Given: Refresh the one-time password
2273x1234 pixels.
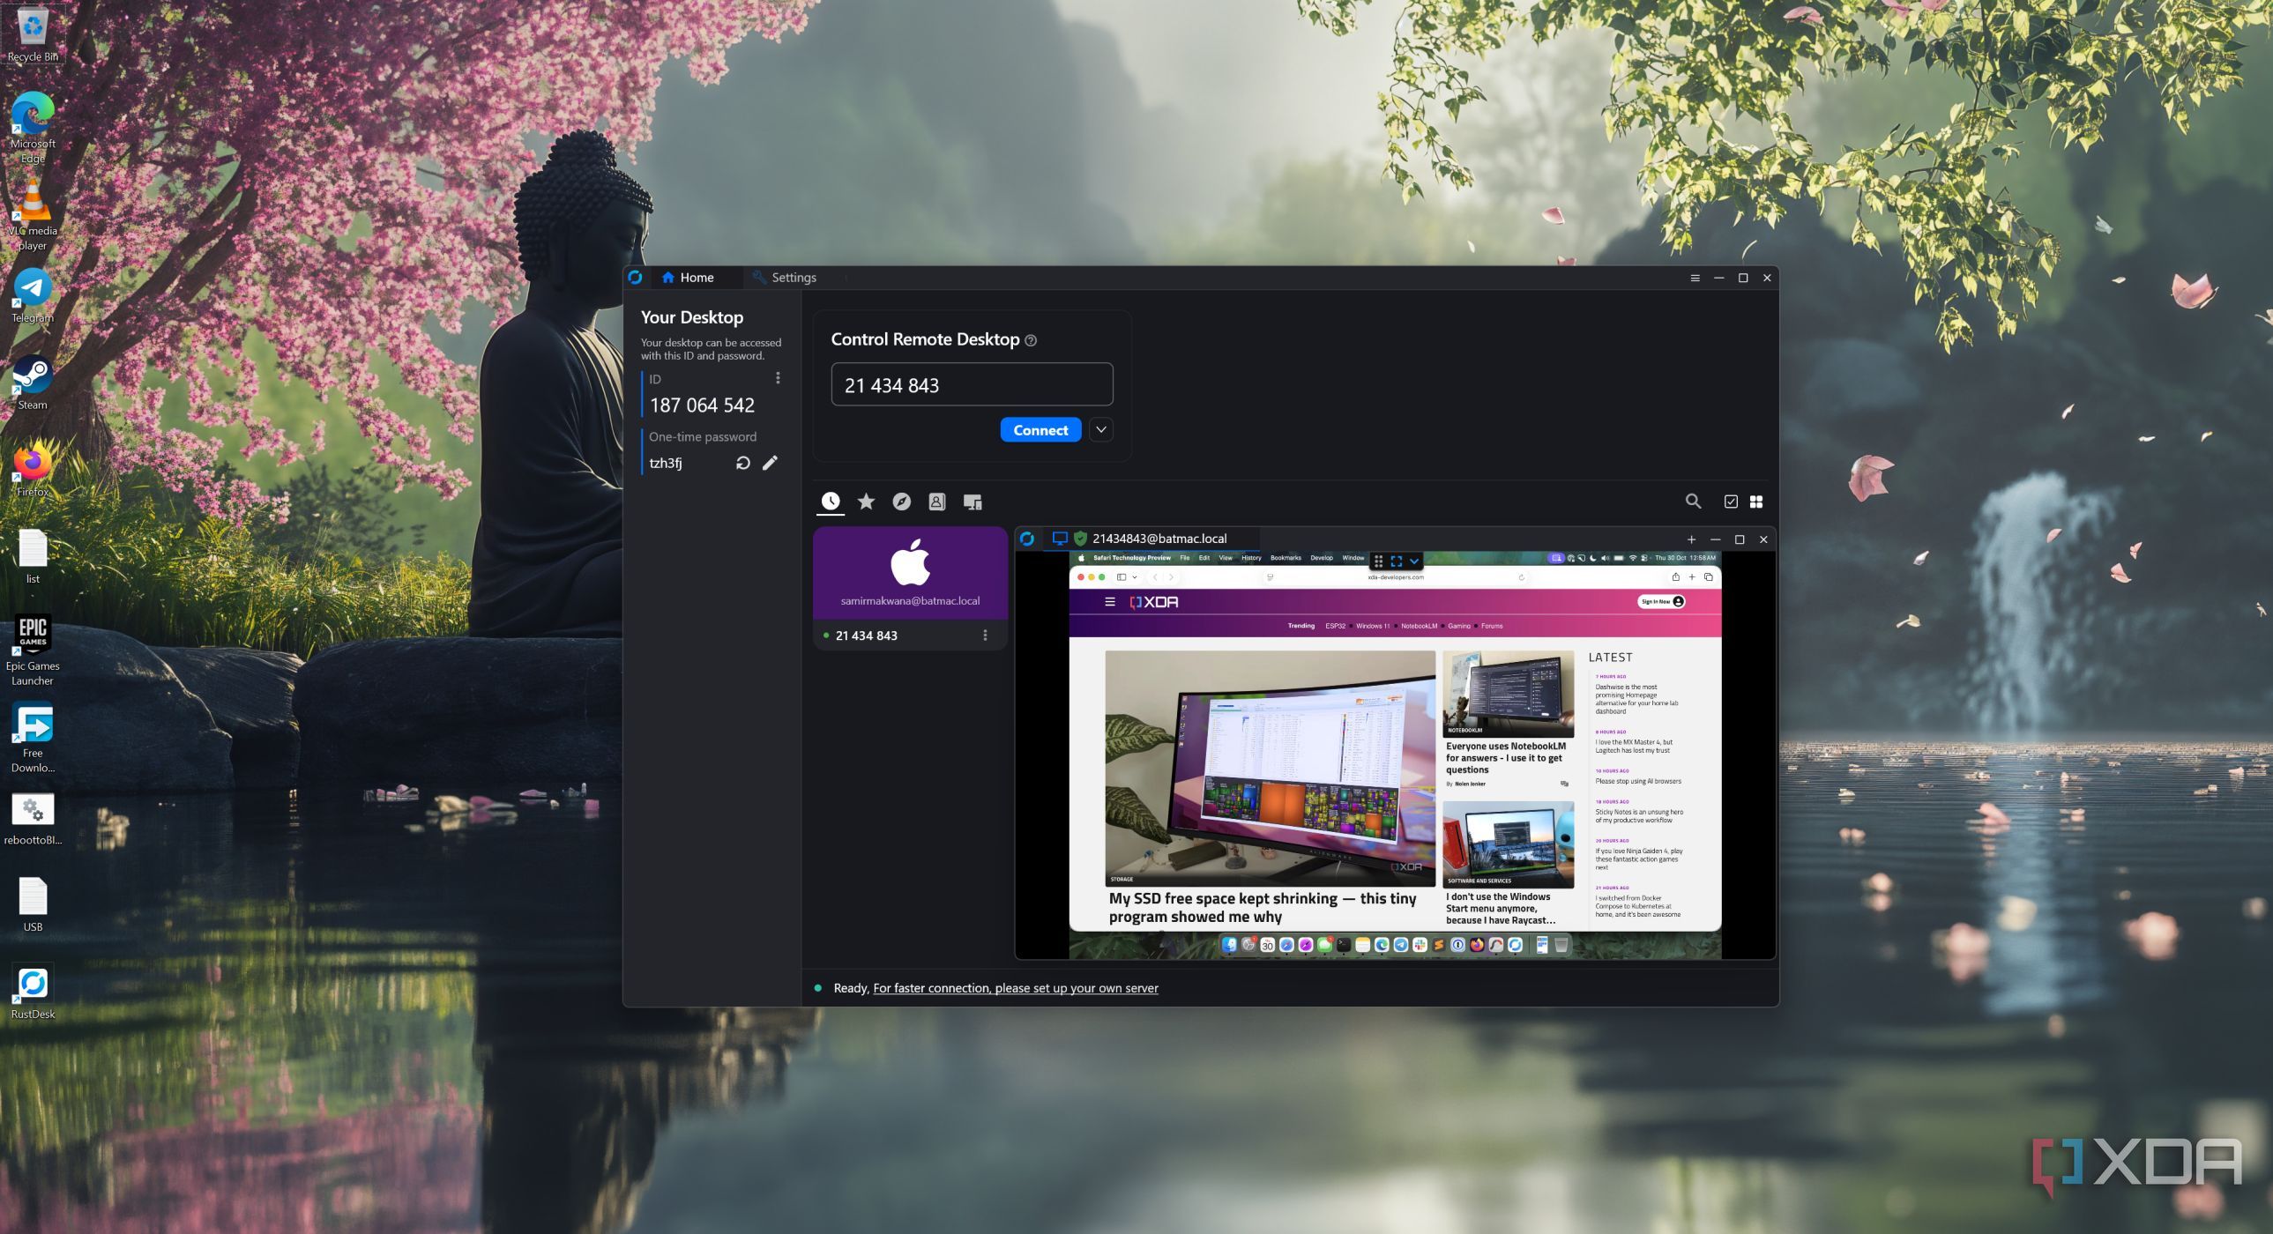Looking at the screenshot, I should (743, 463).
